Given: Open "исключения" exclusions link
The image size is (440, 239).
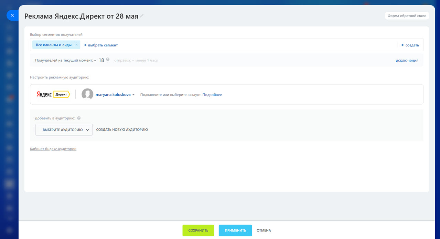Looking at the screenshot, I should pos(407,60).
